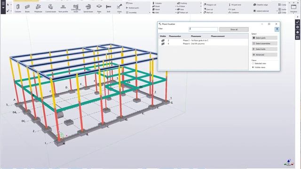This screenshot has height=169, width=301.
Task: Click the Show all button
Action: click(234, 29)
